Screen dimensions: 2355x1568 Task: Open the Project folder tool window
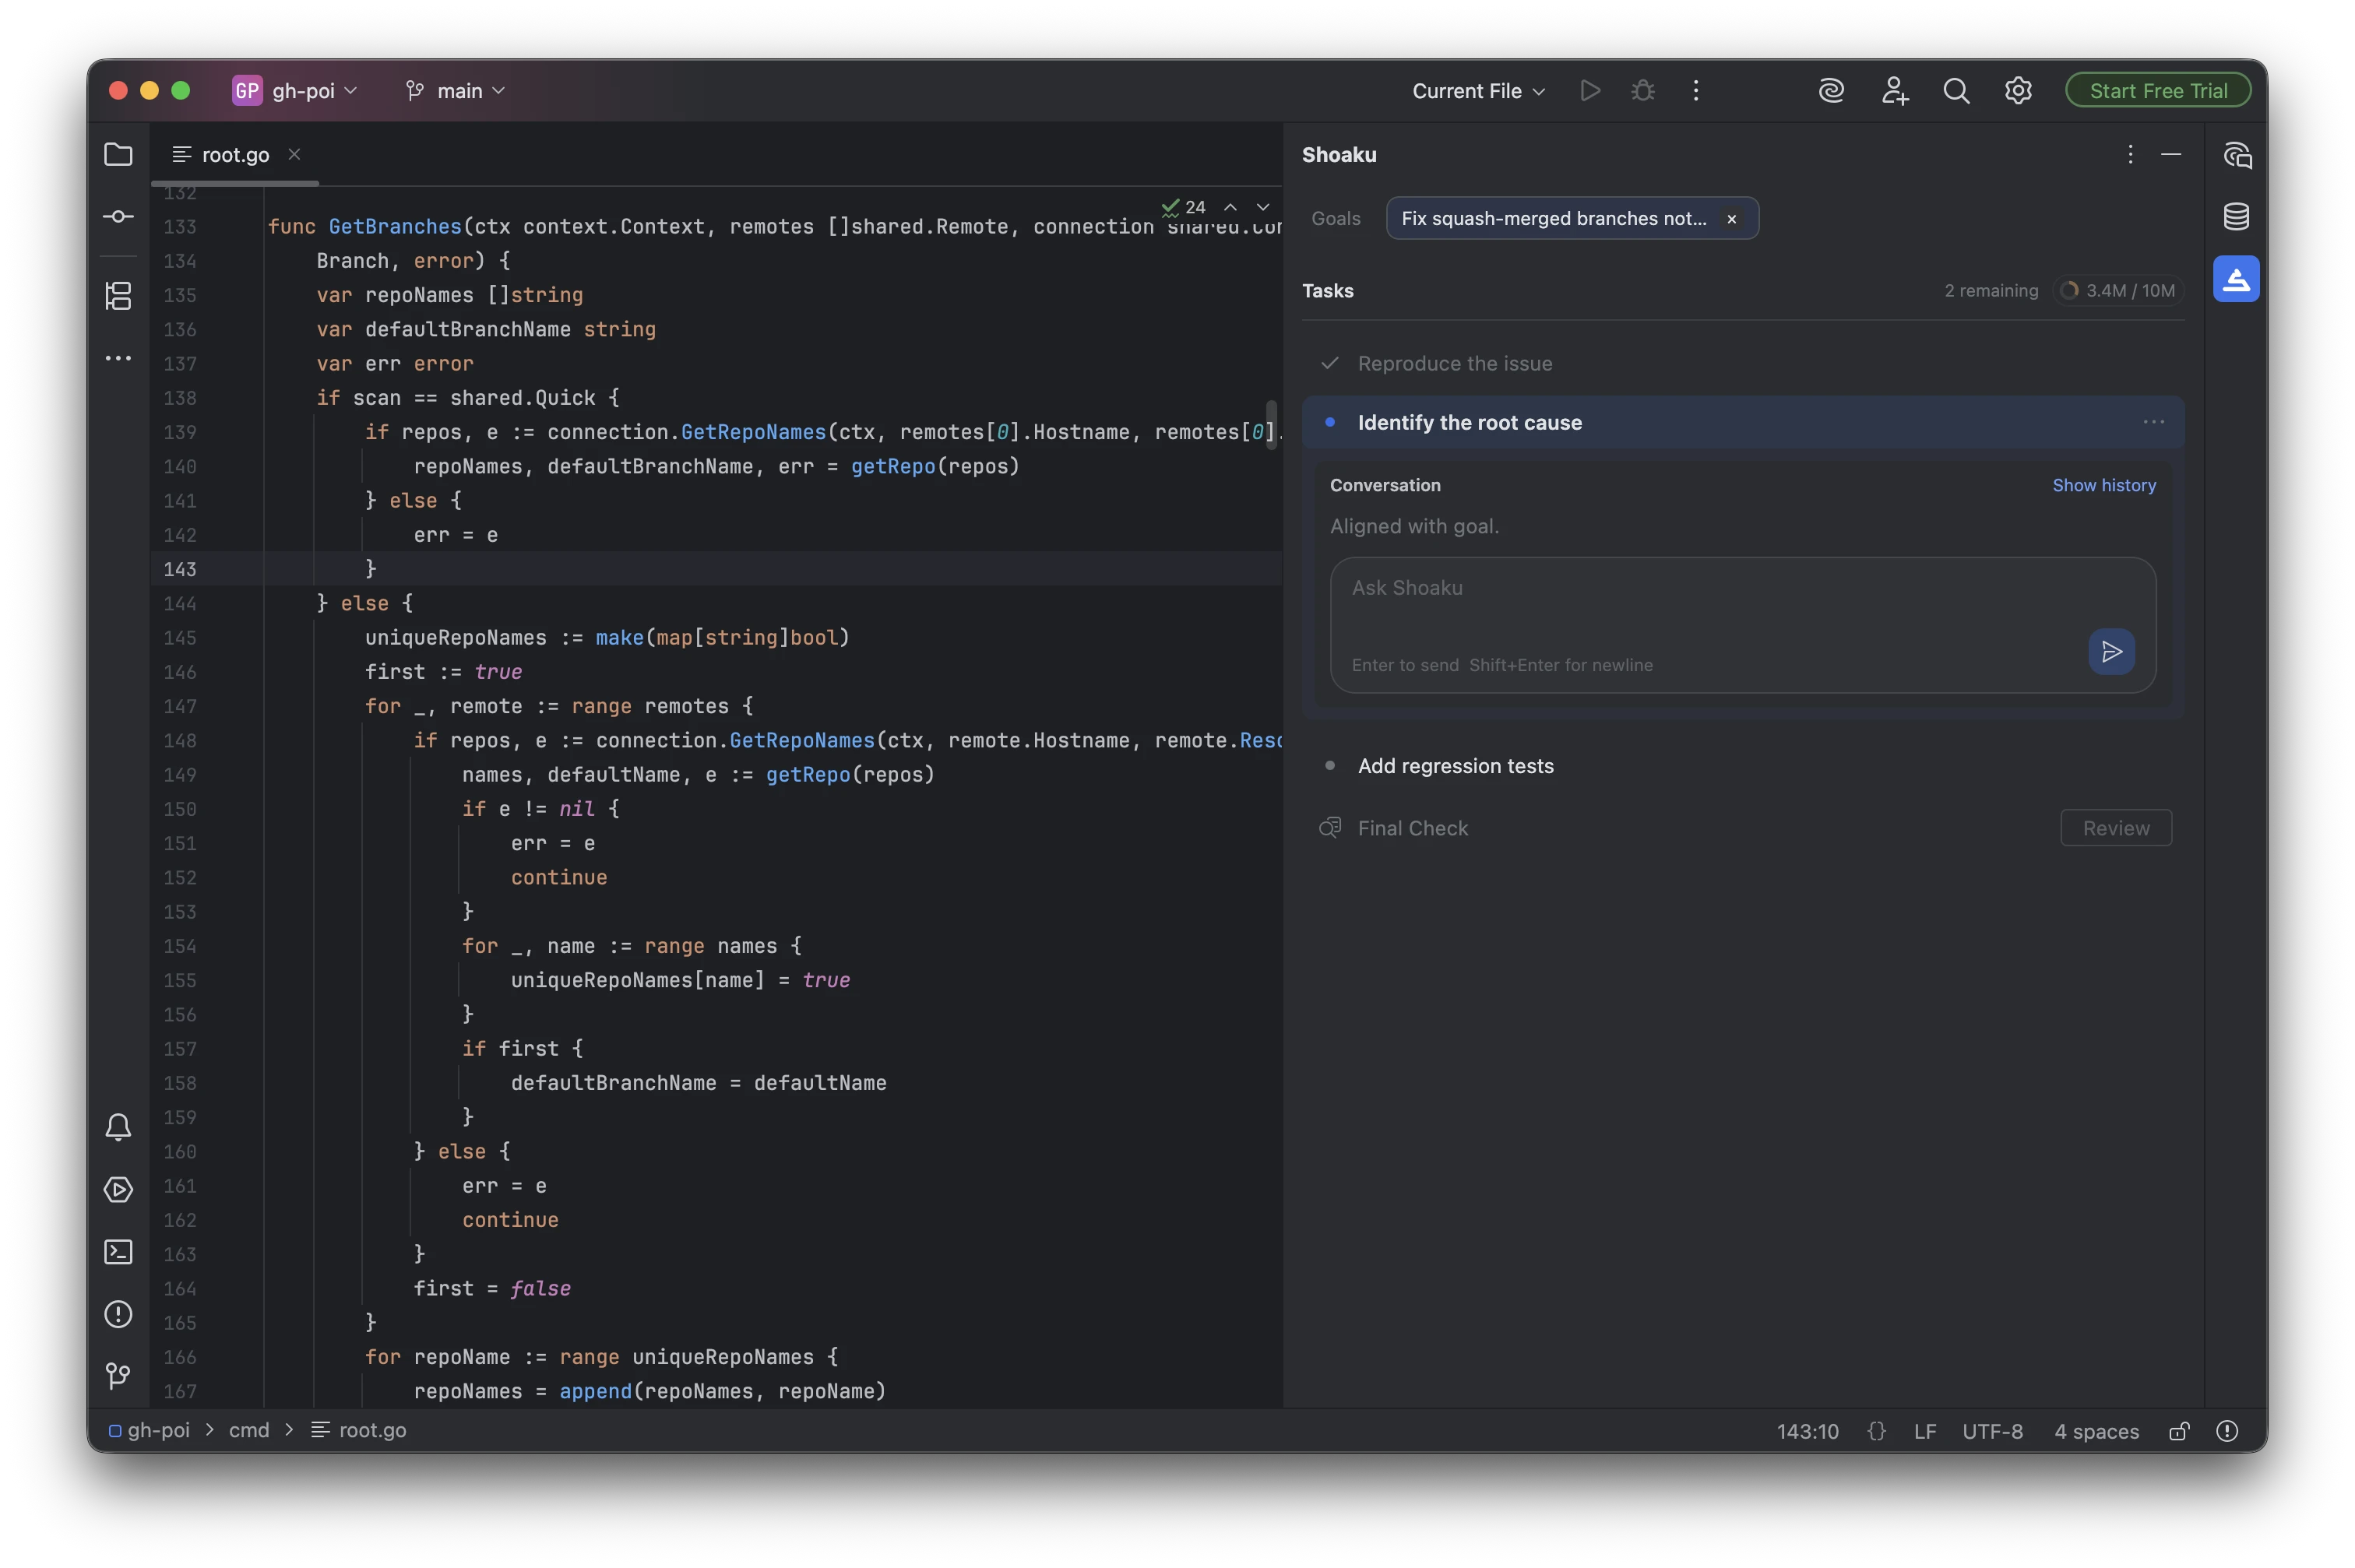tap(118, 154)
